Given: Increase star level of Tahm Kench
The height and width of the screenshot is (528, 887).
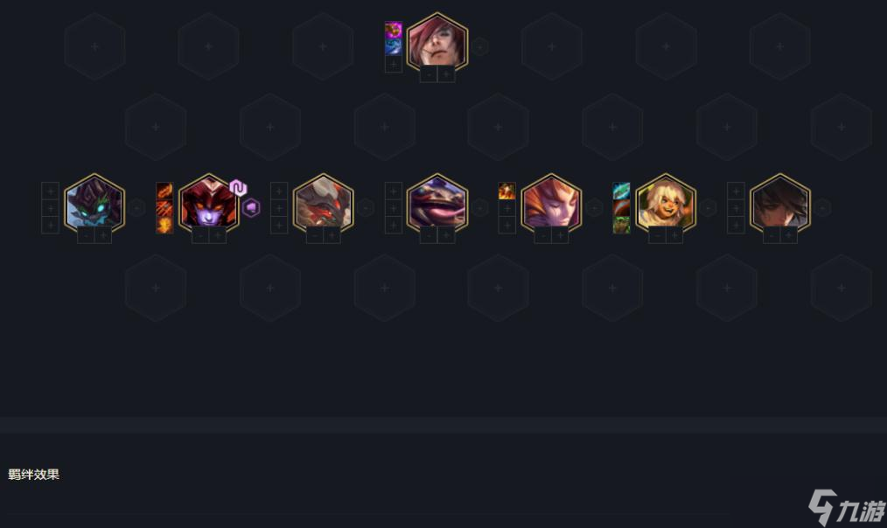Looking at the screenshot, I should pyautogui.click(x=446, y=235).
